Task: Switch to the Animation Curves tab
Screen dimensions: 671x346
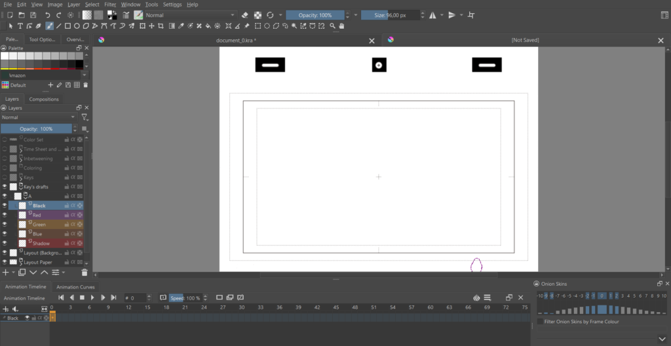Action: click(75, 286)
